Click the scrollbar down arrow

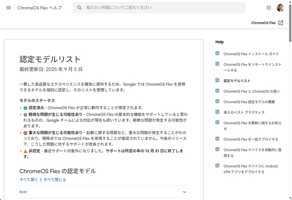(x=290, y=198)
